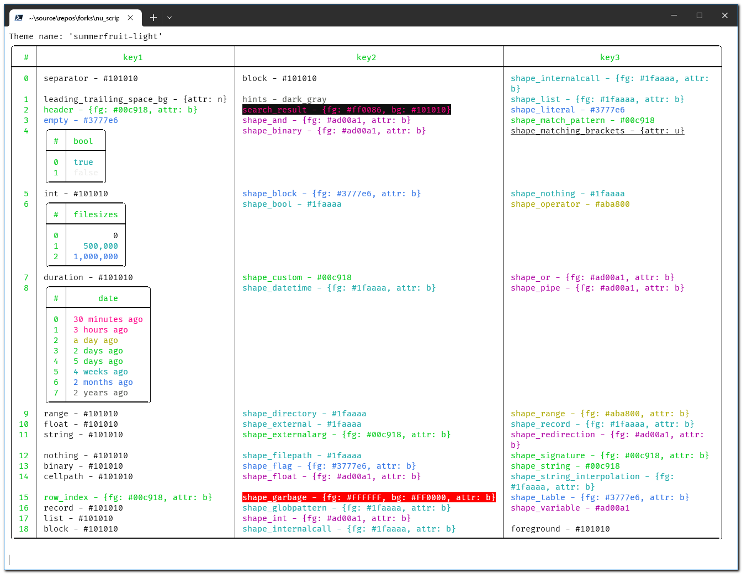Viewport: 742px width, 574px height.
Task: Click the 'shape_block' entry
Action: (x=332, y=194)
